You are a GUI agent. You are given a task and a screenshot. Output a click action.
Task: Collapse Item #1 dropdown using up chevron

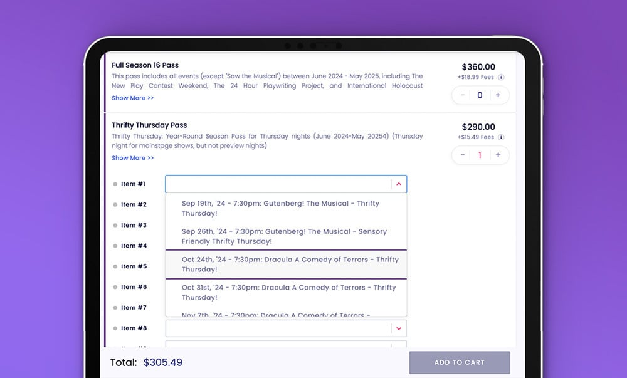(399, 184)
